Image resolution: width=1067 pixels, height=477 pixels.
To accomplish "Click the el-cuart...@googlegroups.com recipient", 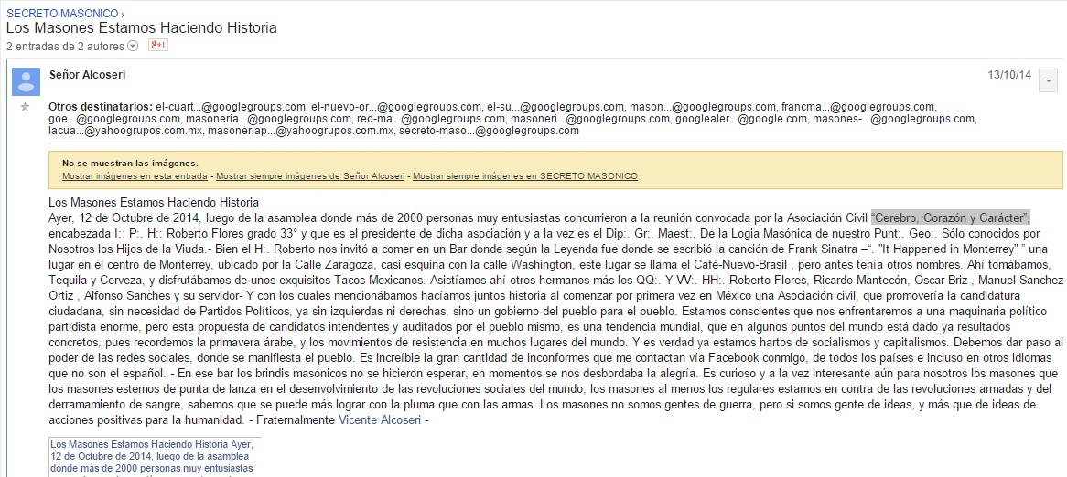I will 231,107.
